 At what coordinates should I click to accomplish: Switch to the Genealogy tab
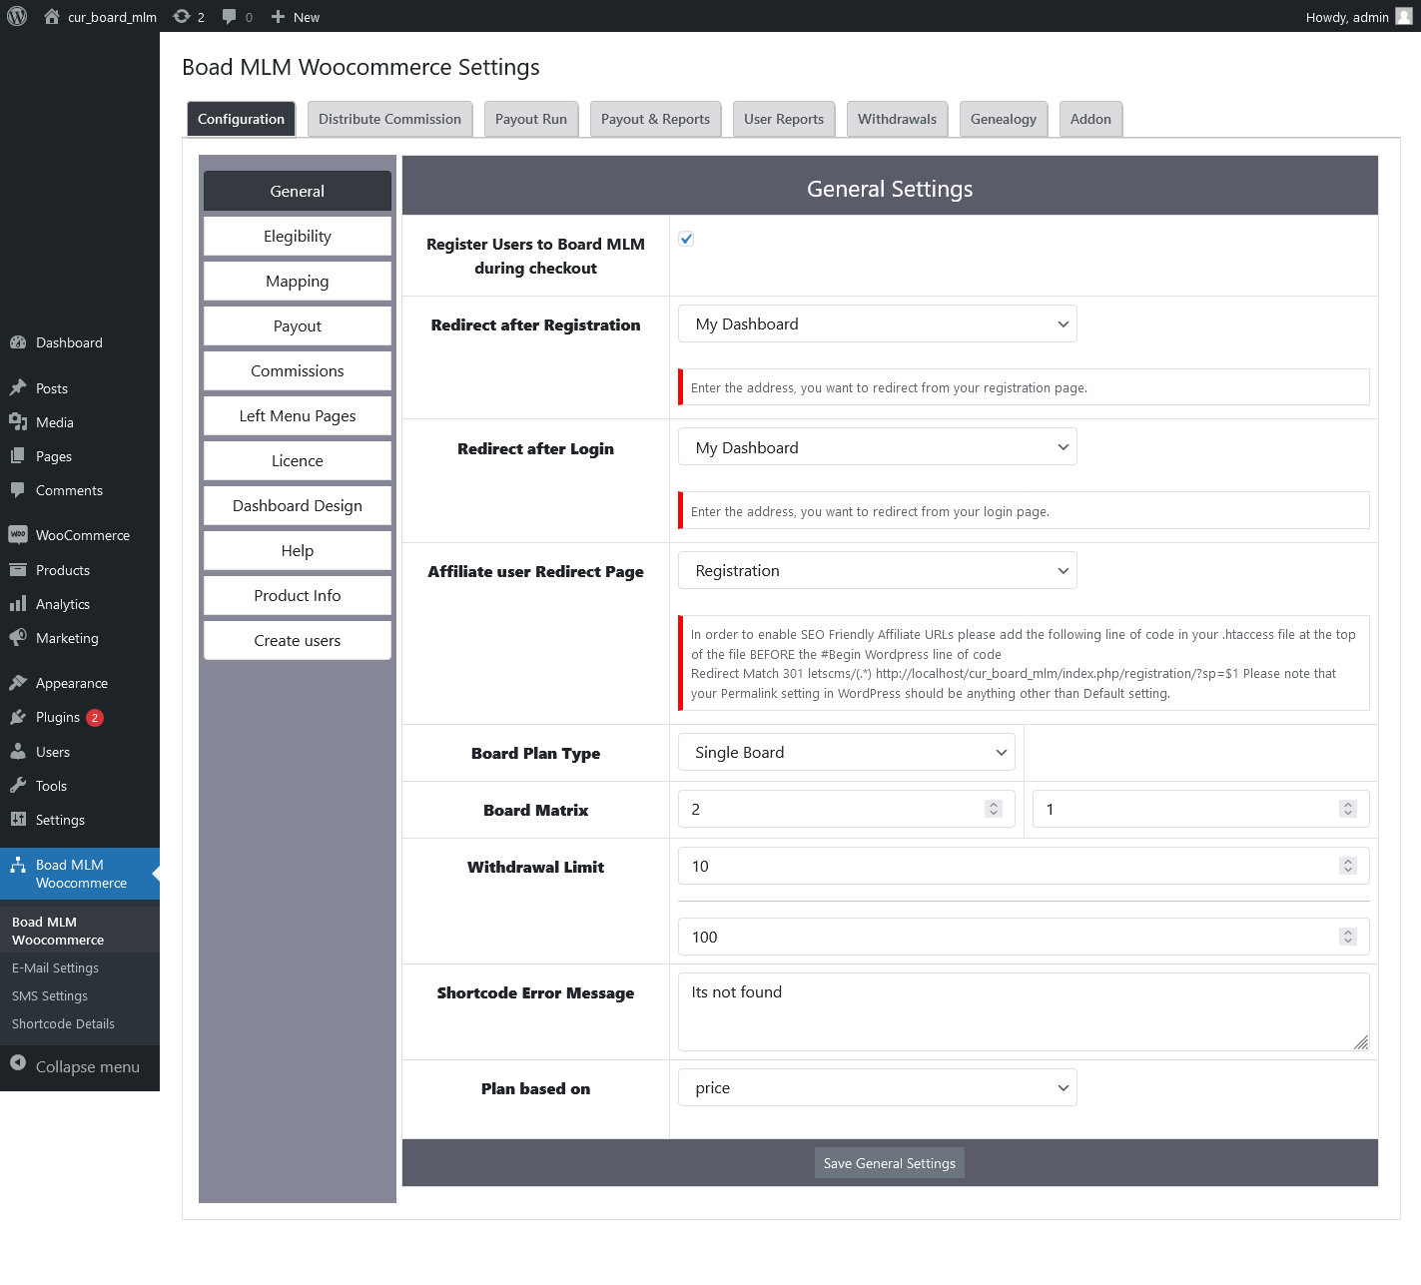coord(1003,119)
